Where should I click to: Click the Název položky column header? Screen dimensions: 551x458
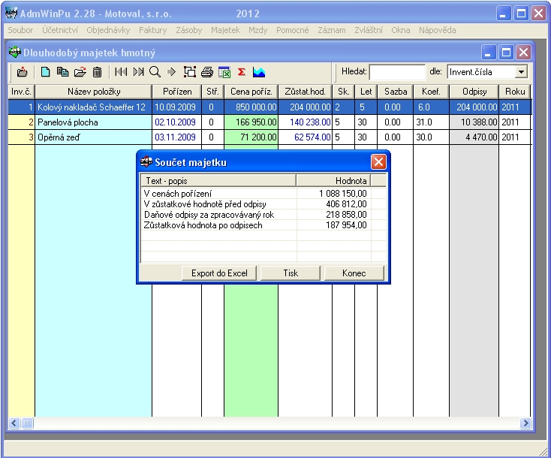tap(94, 92)
